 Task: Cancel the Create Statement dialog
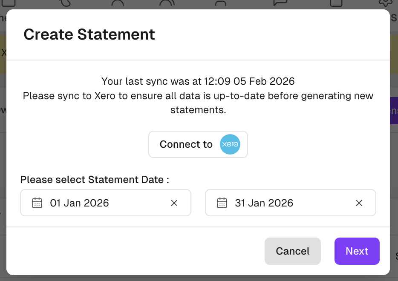[292, 251]
